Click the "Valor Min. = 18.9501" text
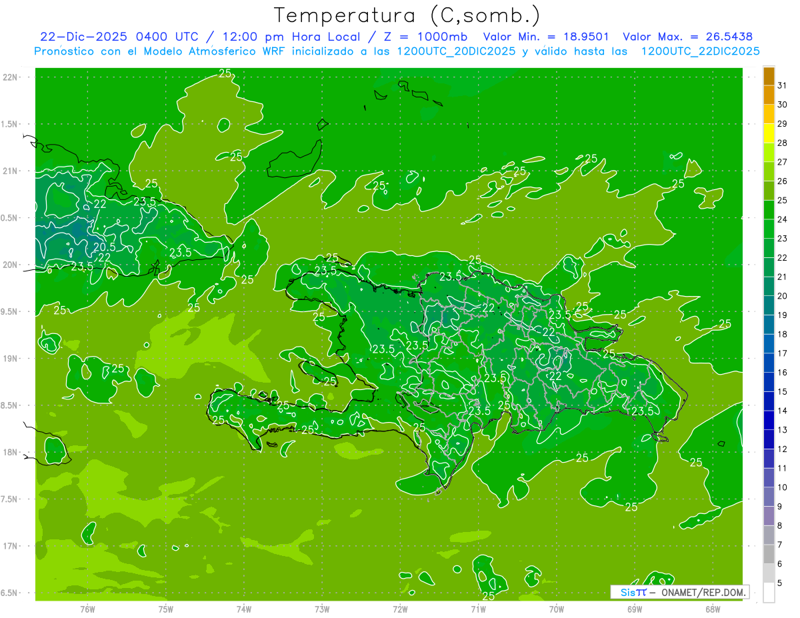The height and width of the screenshot is (618, 800). click(x=545, y=37)
